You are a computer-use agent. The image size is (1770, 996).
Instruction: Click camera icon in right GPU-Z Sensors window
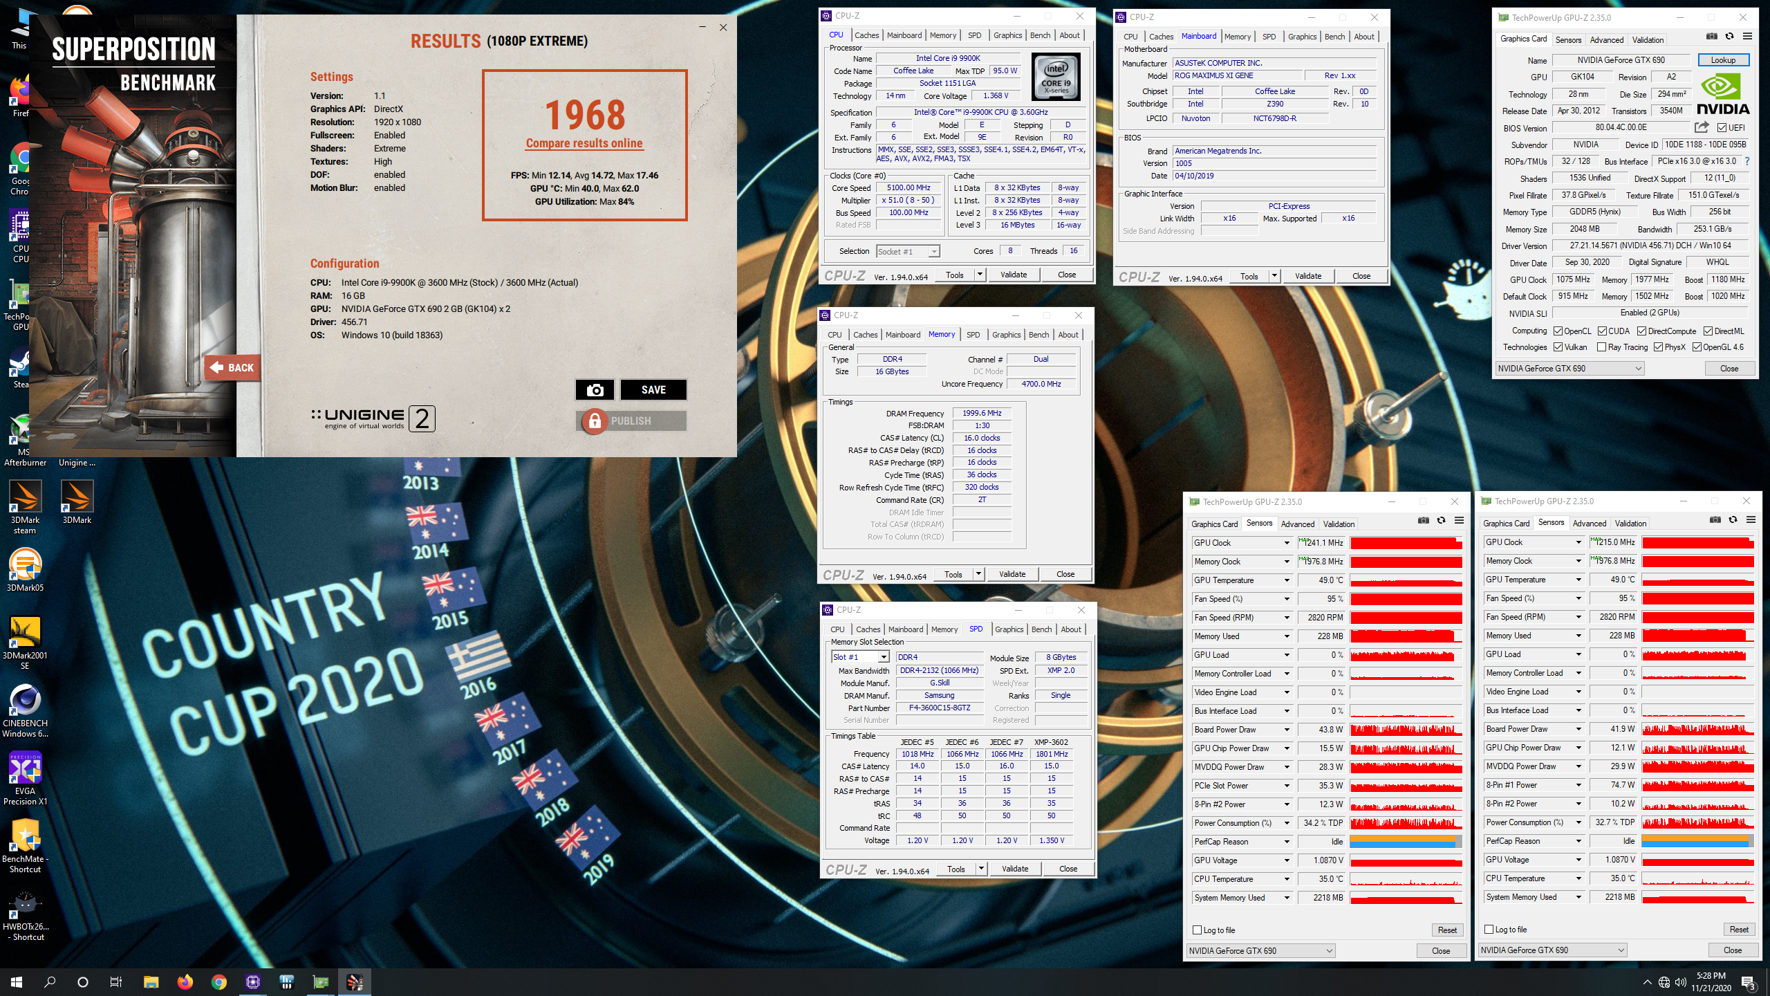click(1715, 520)
